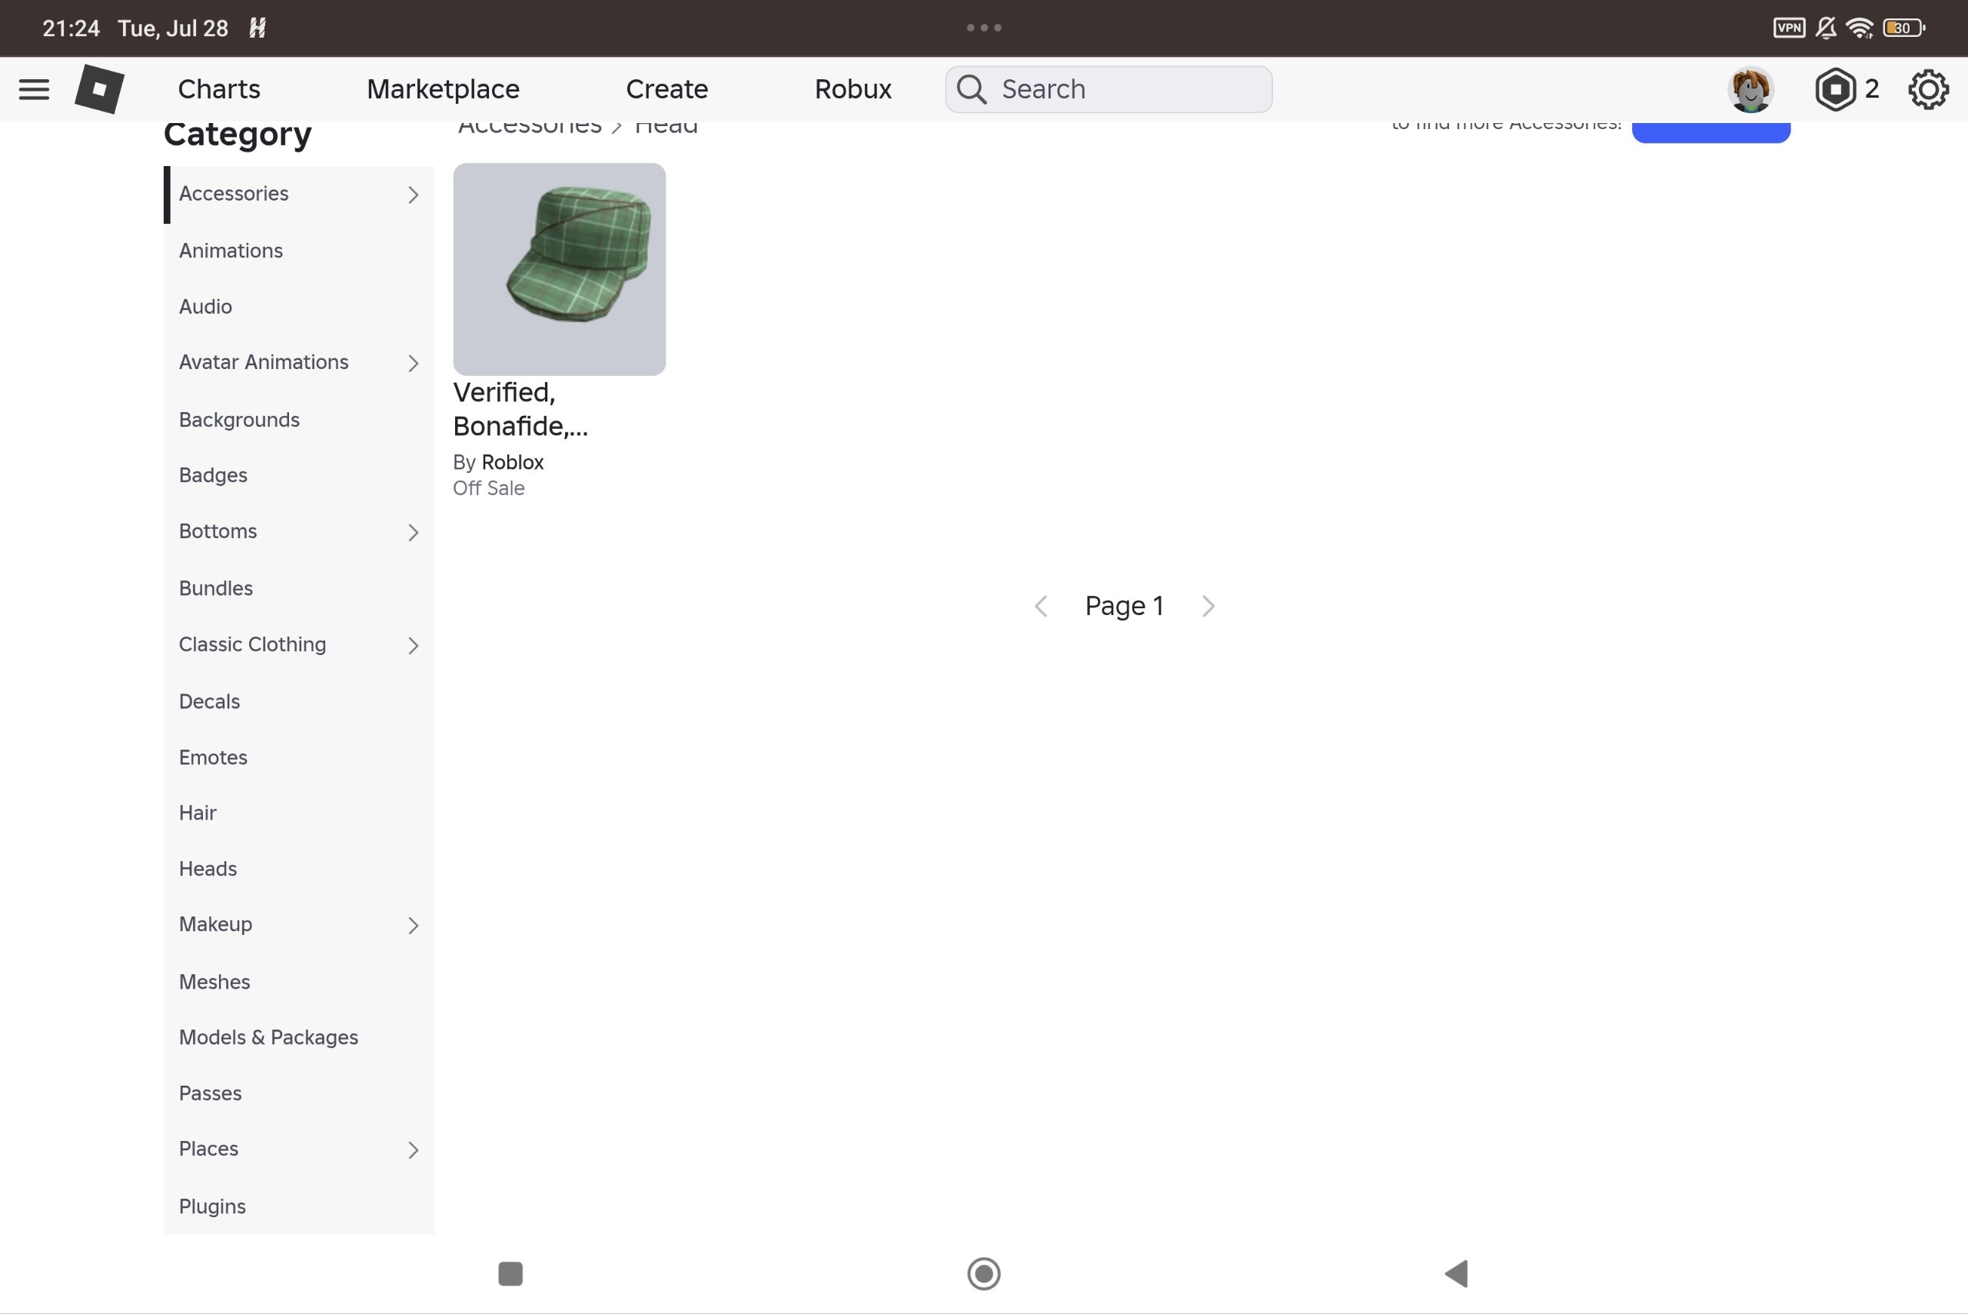Image resolution: width=1968 pixels, height=1314 pixels.
Task: Click the search magnifier icon
Action: coord(972,89)
